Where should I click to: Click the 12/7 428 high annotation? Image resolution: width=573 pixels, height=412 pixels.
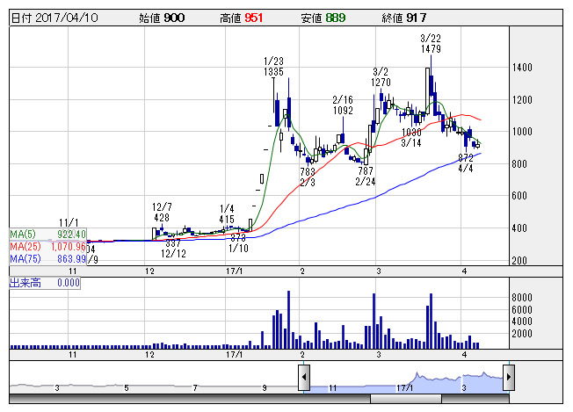(161, 211)
